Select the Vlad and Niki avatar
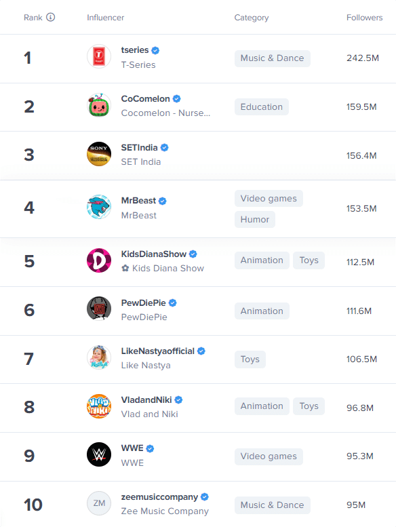The width and height of the screenshot is (396, 527). point(99,406)
